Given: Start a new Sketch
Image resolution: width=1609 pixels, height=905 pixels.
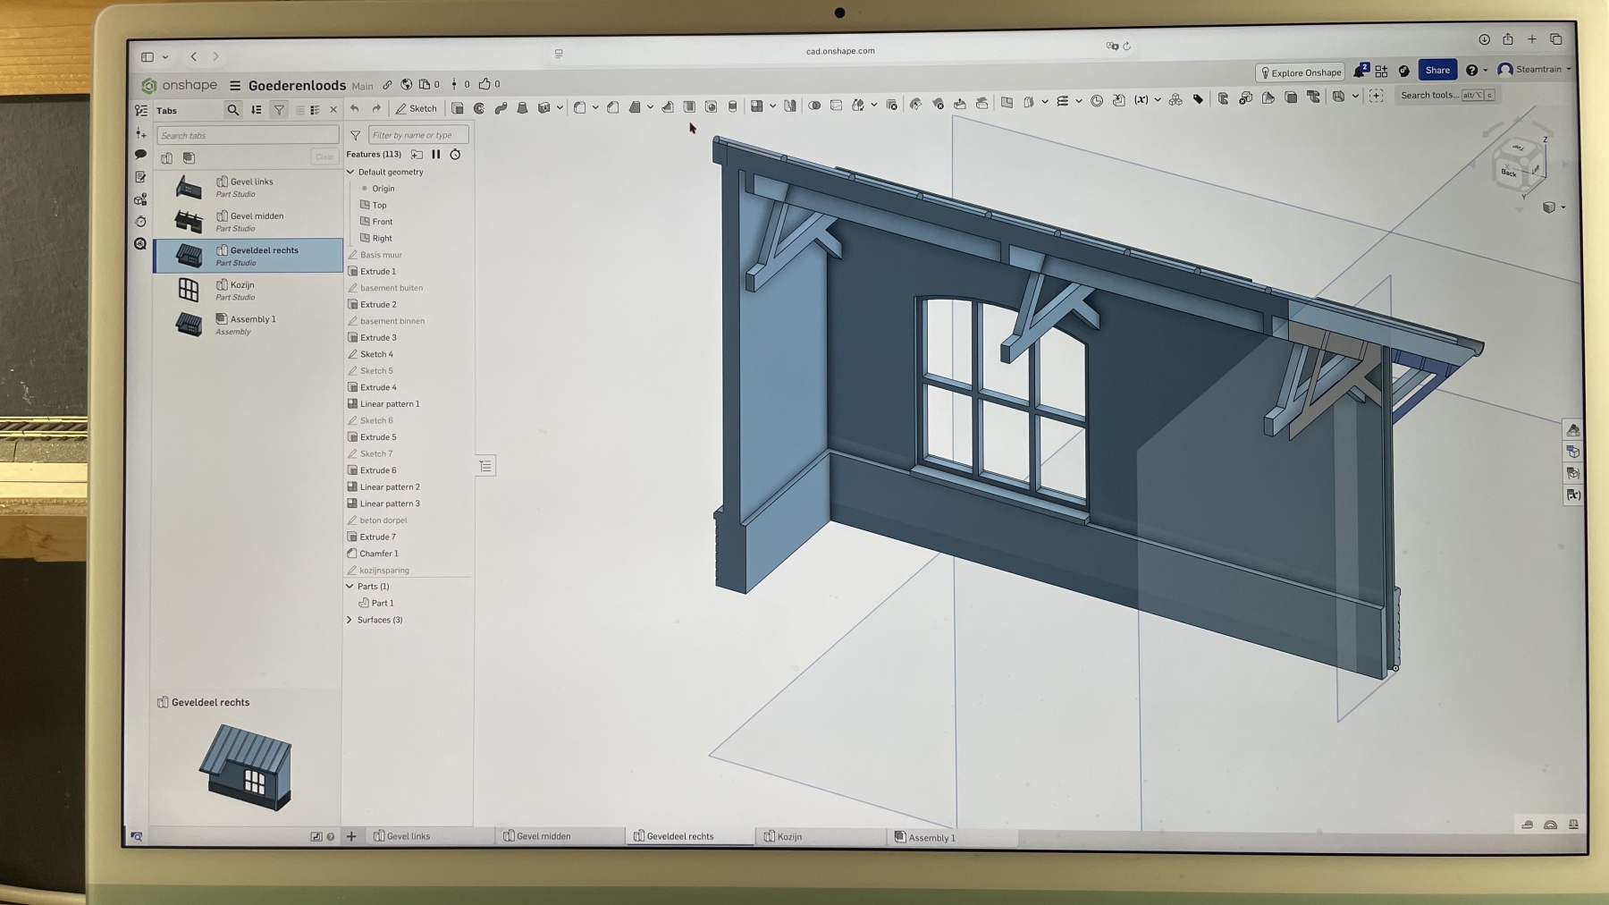Looking at the screenshot, I should click(x=417, y=108).
